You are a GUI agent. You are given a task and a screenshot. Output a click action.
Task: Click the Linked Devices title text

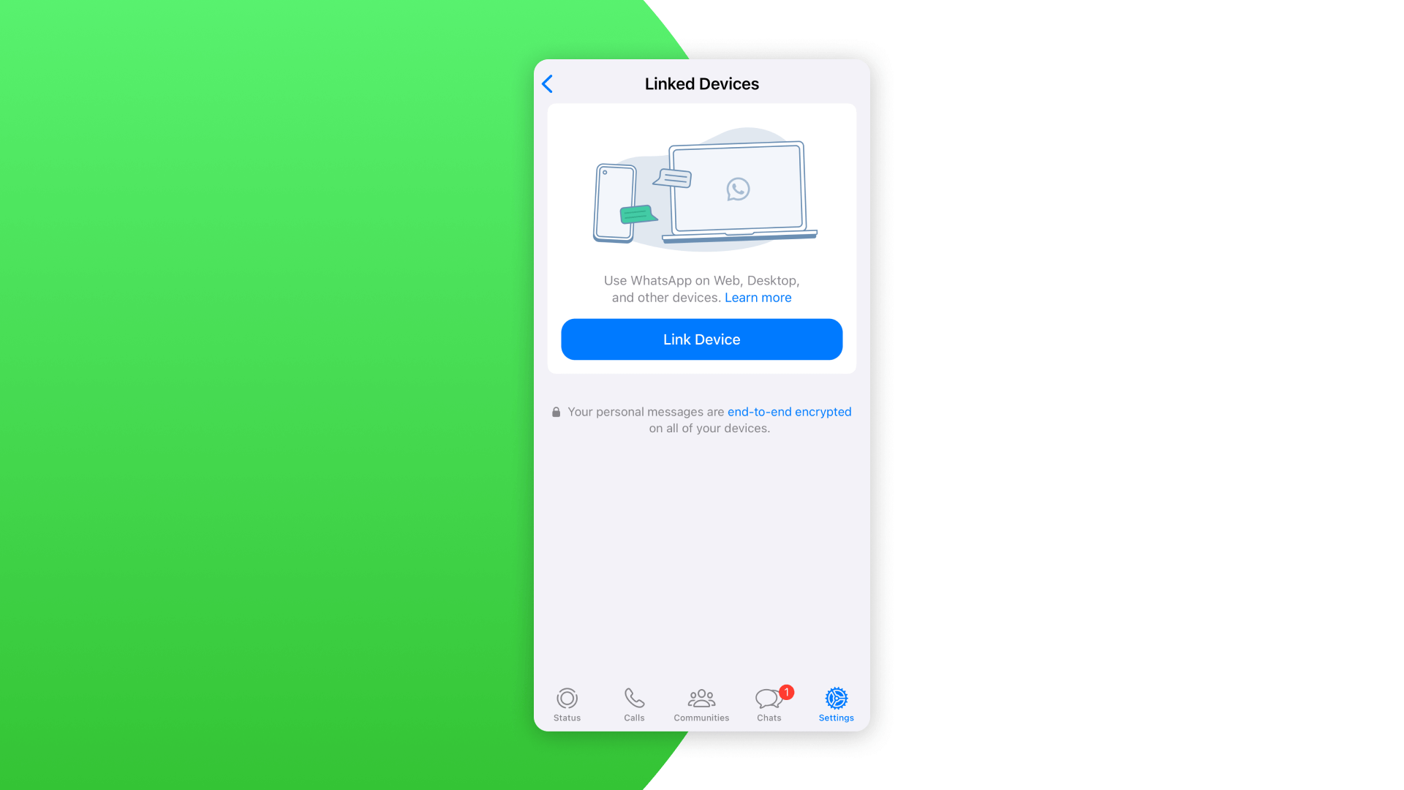(701, 84)
